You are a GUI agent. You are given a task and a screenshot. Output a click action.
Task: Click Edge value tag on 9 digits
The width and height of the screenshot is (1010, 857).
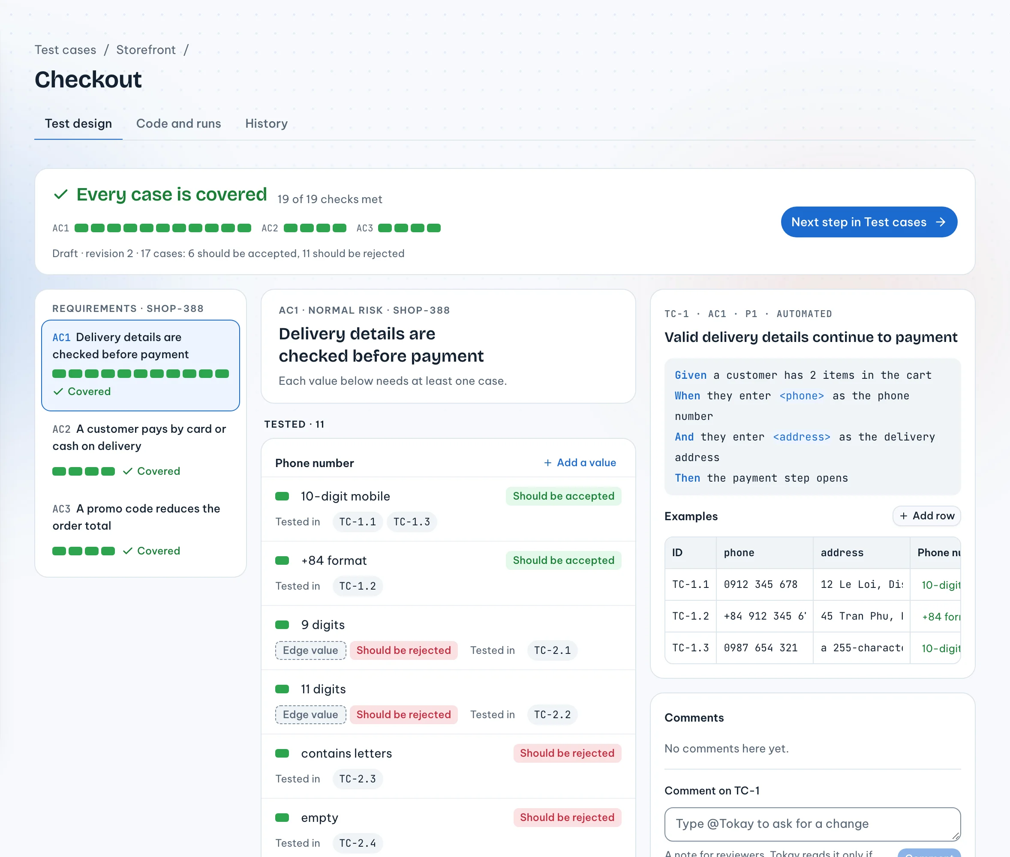point(310,650)
